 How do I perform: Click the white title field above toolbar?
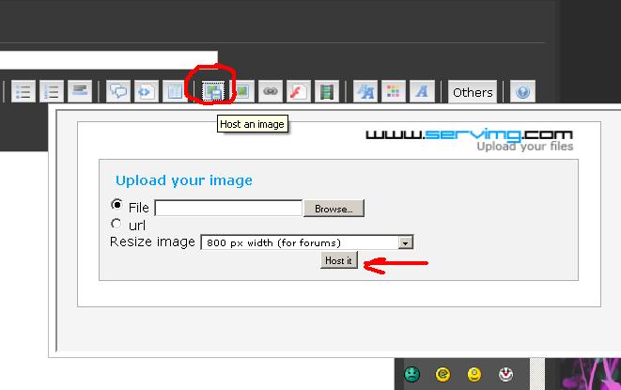[x=109, y=60]
